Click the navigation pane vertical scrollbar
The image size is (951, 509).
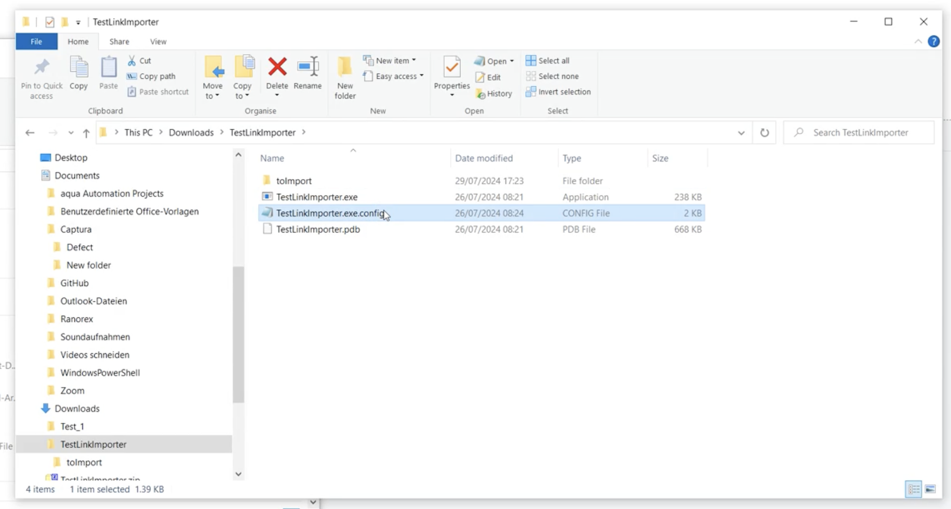click(239, 334)
